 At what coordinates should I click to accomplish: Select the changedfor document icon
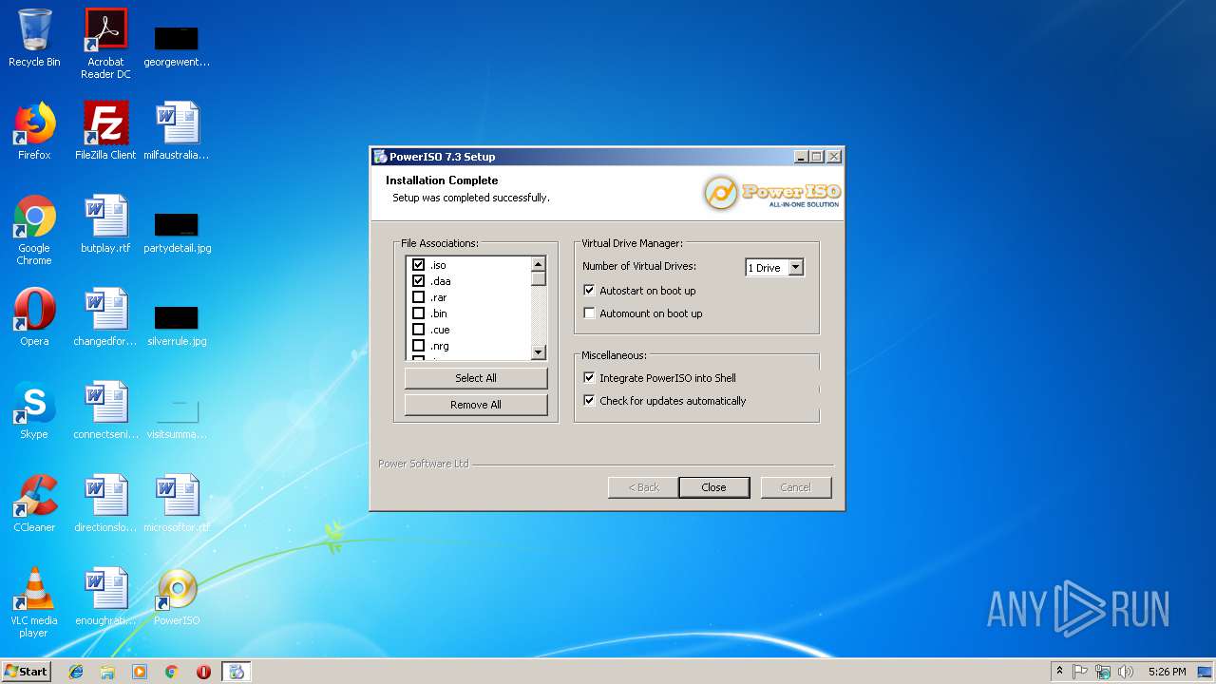(x=105, y=317)
